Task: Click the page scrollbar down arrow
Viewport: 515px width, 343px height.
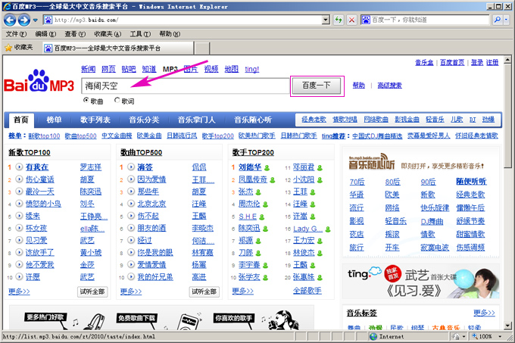Action: pos(507,326)
